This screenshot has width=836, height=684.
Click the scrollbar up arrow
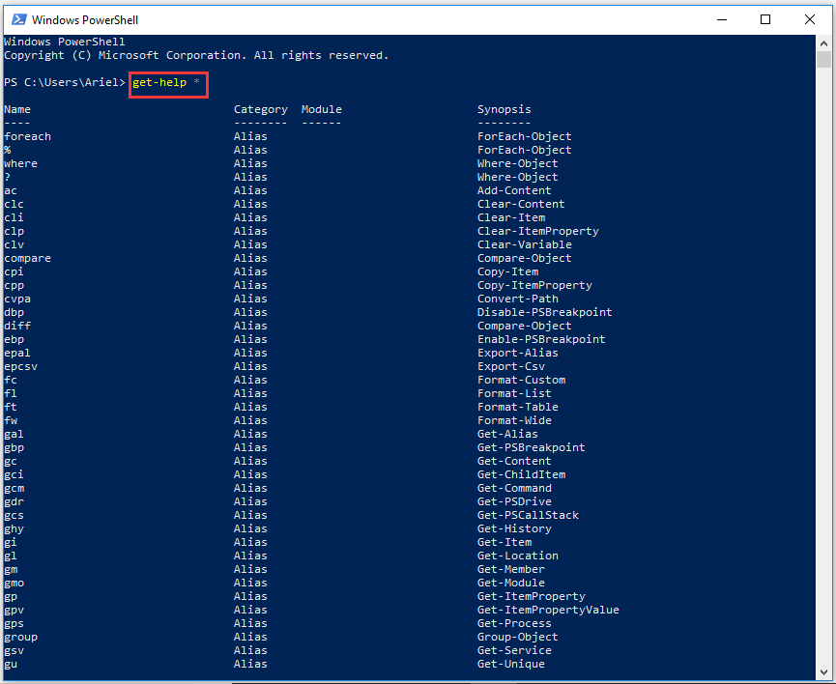(x=823, y=43)
